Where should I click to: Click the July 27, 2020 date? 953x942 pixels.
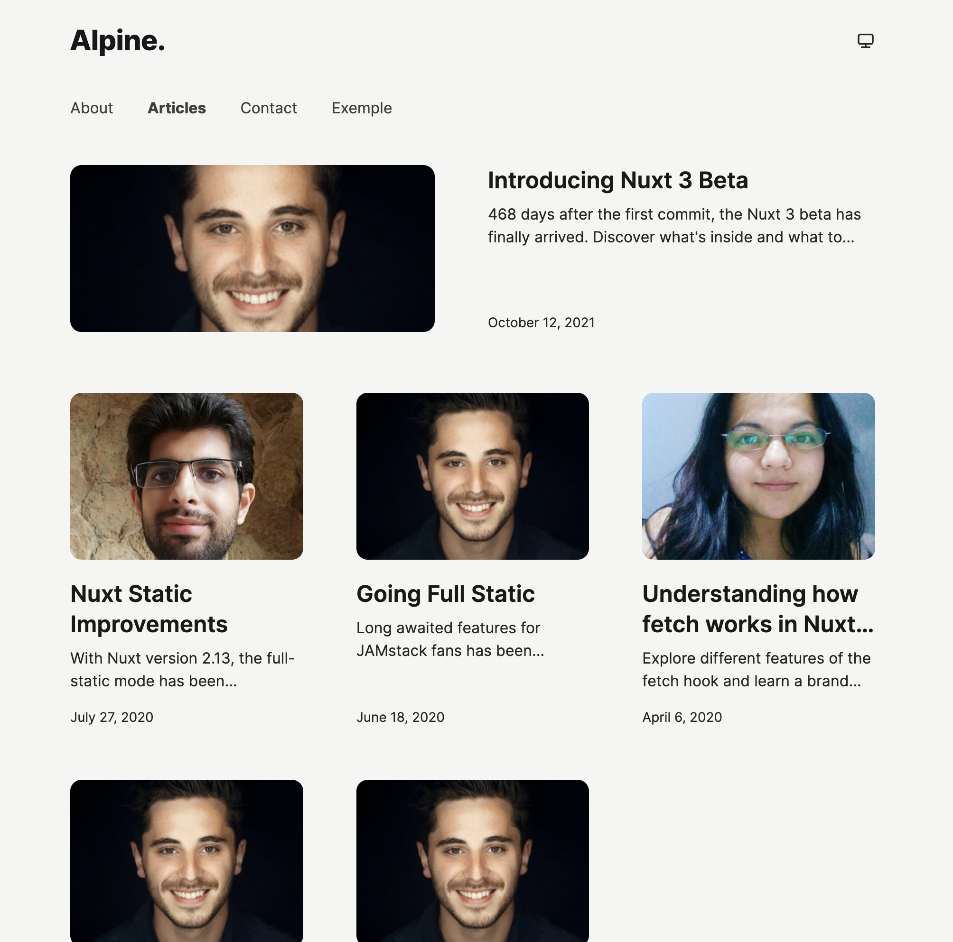[x=112, y=717]
